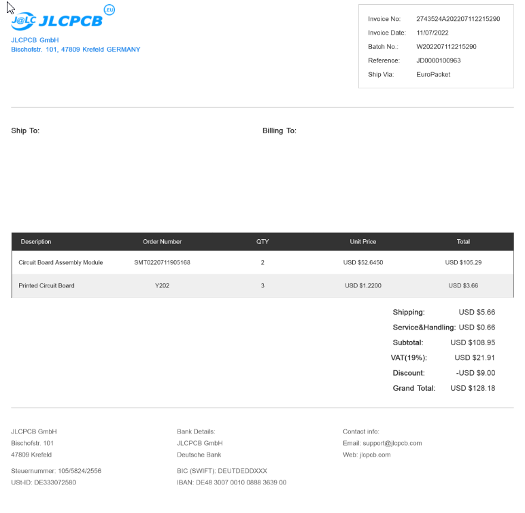Screen dimensions: 525x513
Task: Select footer street 'Bischofstr. 101'
Action: pyautogui.click(x=32, y=444)
